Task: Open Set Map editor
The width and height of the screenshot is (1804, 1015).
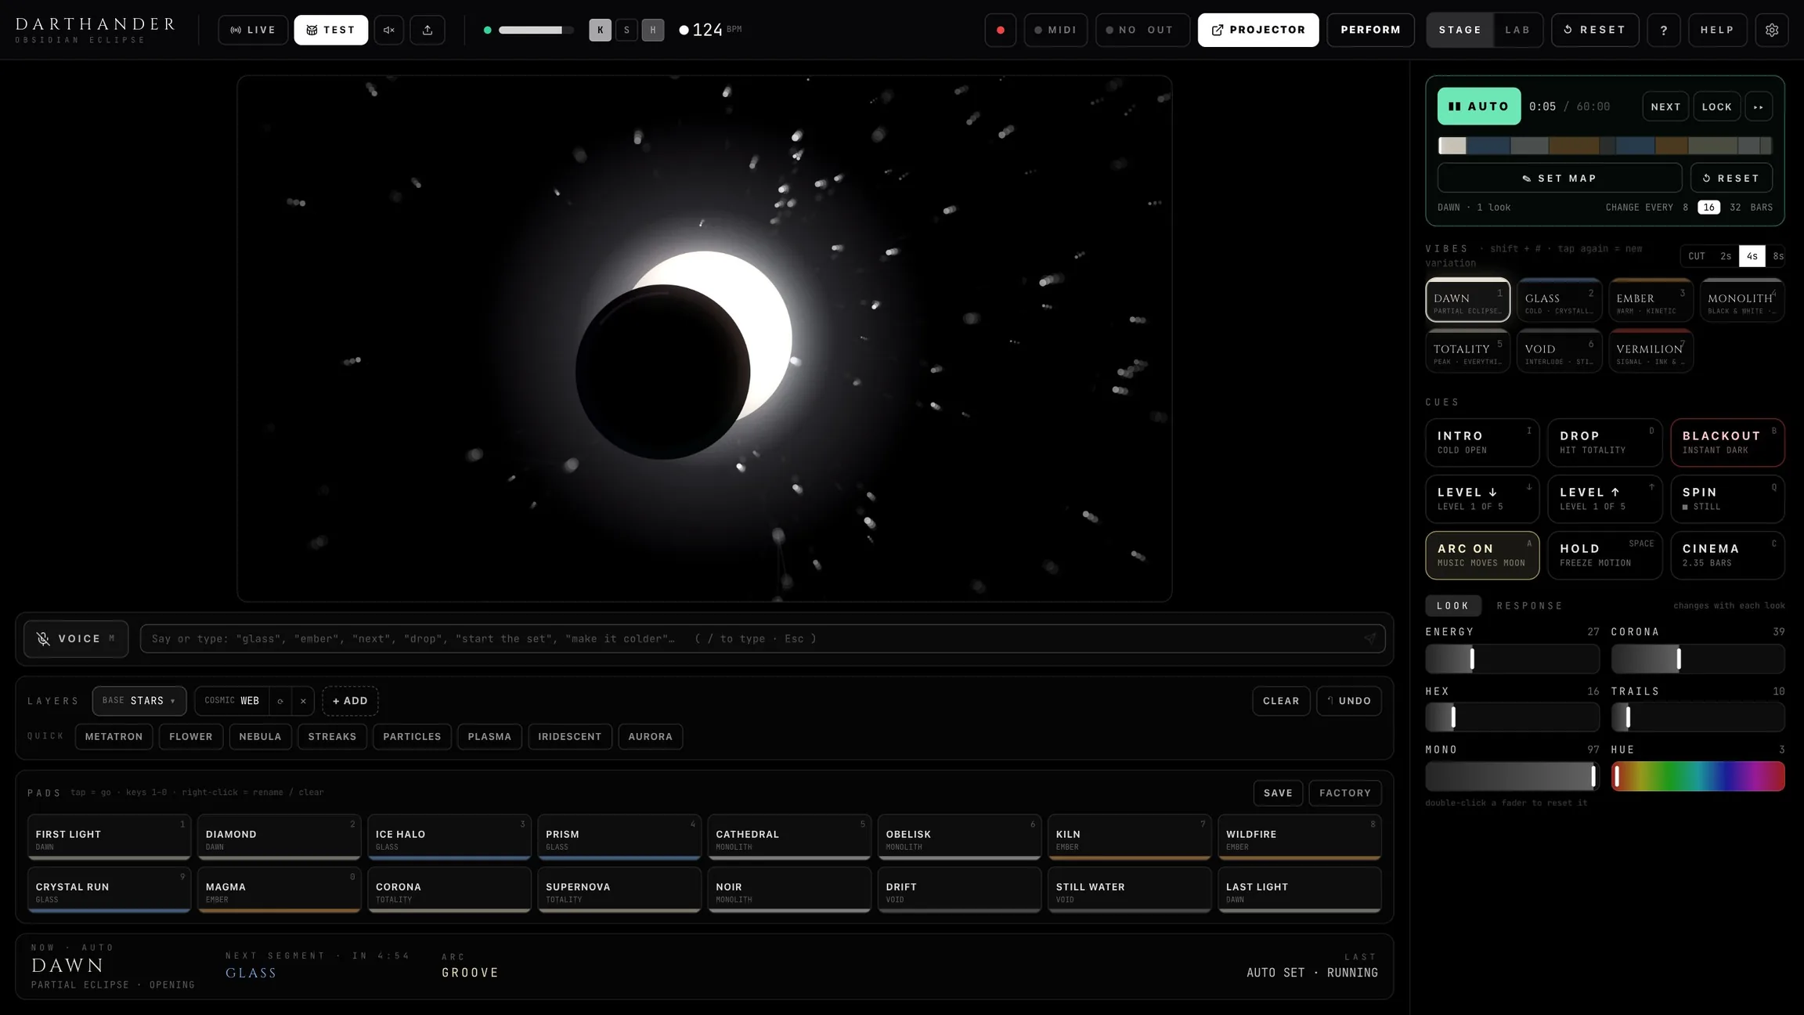Action: point(1559,178)
